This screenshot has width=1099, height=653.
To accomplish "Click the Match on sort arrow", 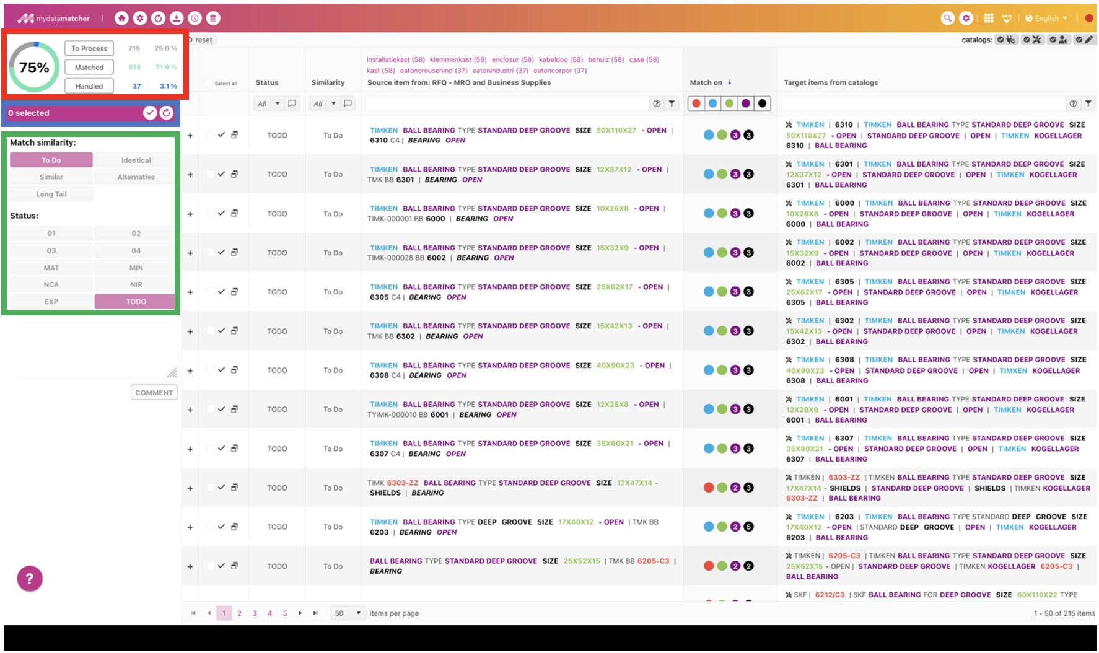I will (x=730, y=82).
